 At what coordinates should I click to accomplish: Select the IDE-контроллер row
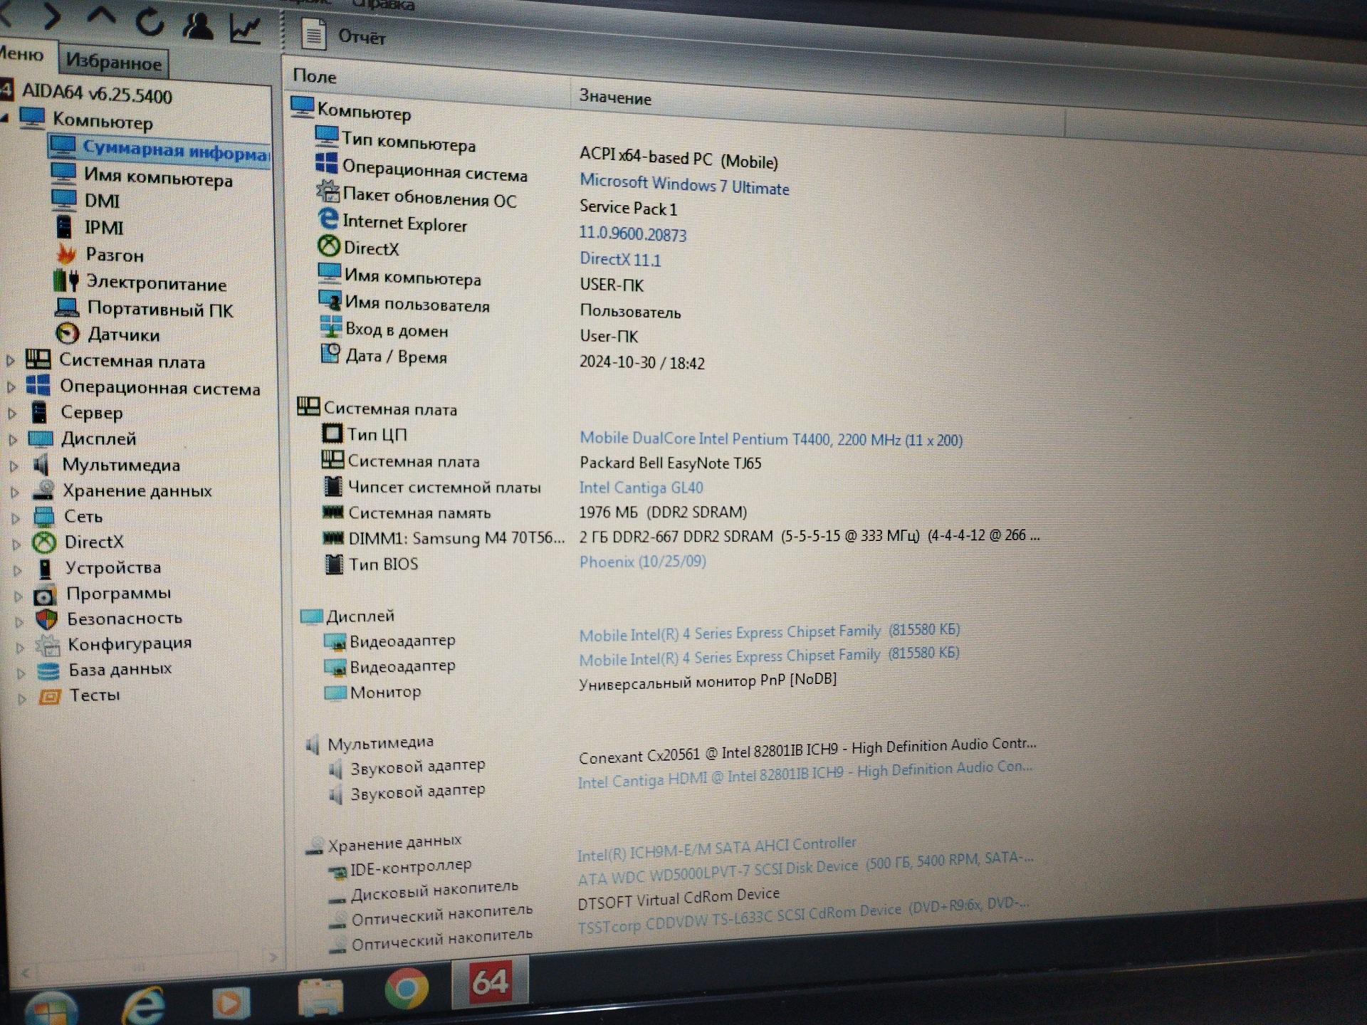click(x=591, y=856)
